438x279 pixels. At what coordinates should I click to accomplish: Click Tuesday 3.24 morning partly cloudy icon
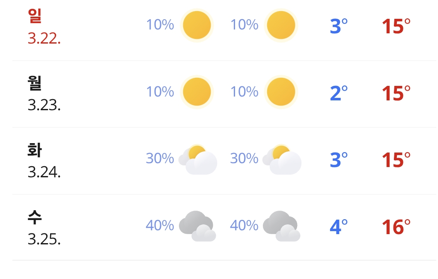point(198,159)
